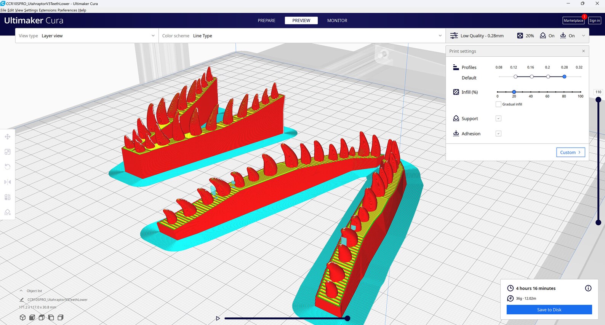Select the Mirror tool in left toolbar

pyautogui.click(x=7, y=182)
